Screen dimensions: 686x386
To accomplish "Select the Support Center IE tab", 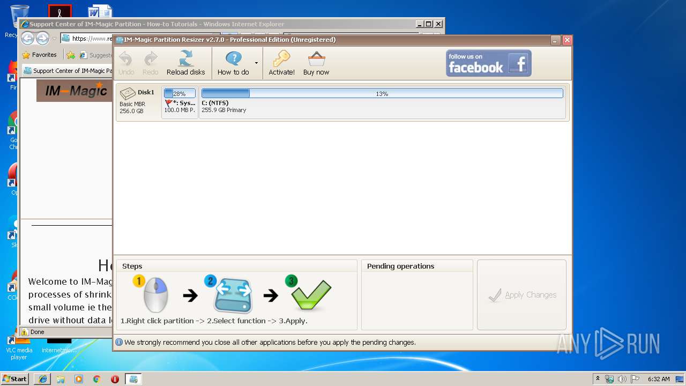I will coord(66,70).
